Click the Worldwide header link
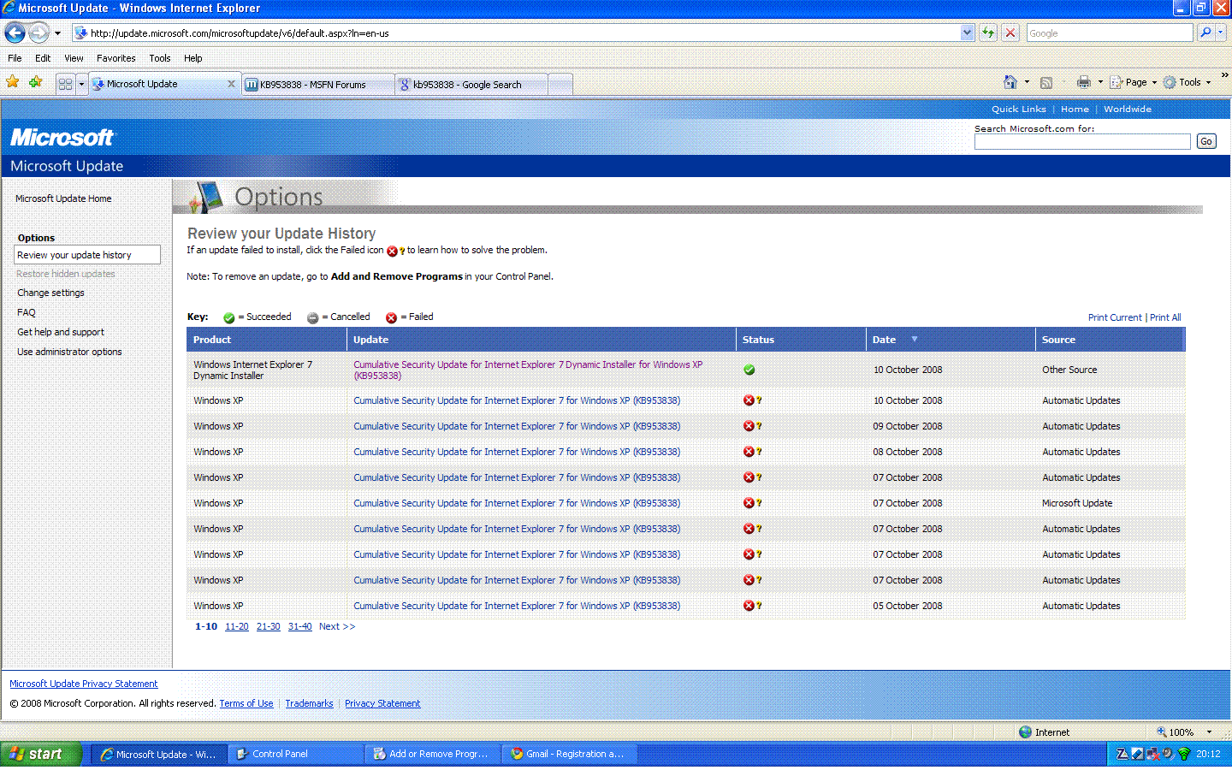Image resolution: width=1232 pixels, height=770 pixels. [1127, 109]
